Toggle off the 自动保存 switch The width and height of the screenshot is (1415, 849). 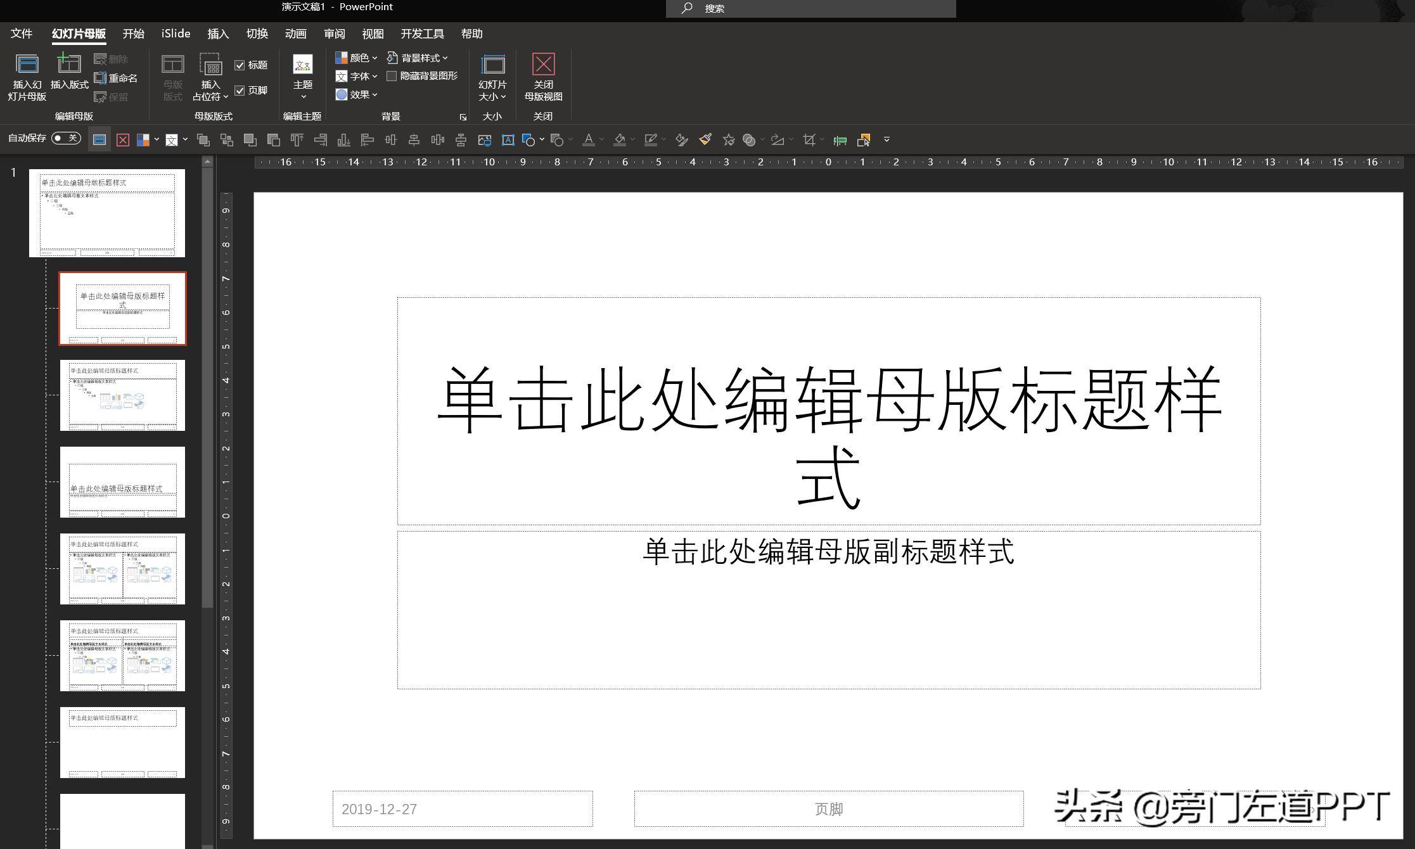(65, 137)
